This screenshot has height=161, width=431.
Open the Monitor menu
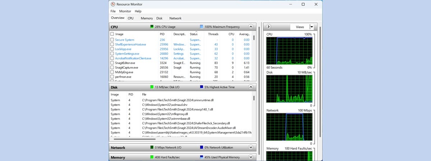tap(125, 11)
